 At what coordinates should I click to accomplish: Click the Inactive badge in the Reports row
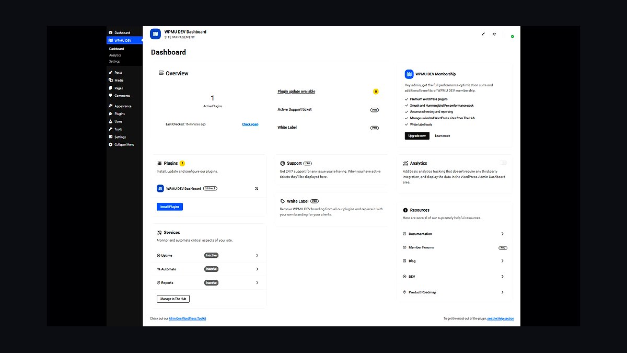point(211,283)
